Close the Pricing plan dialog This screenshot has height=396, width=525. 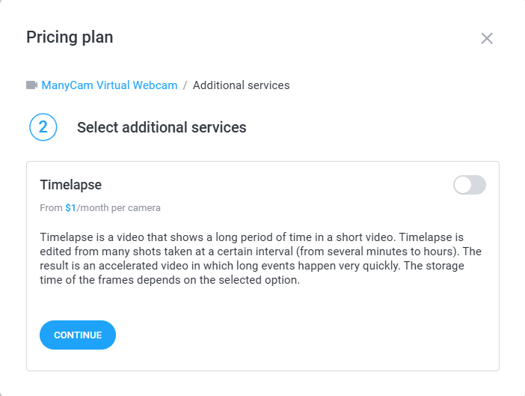pos(487,38)
